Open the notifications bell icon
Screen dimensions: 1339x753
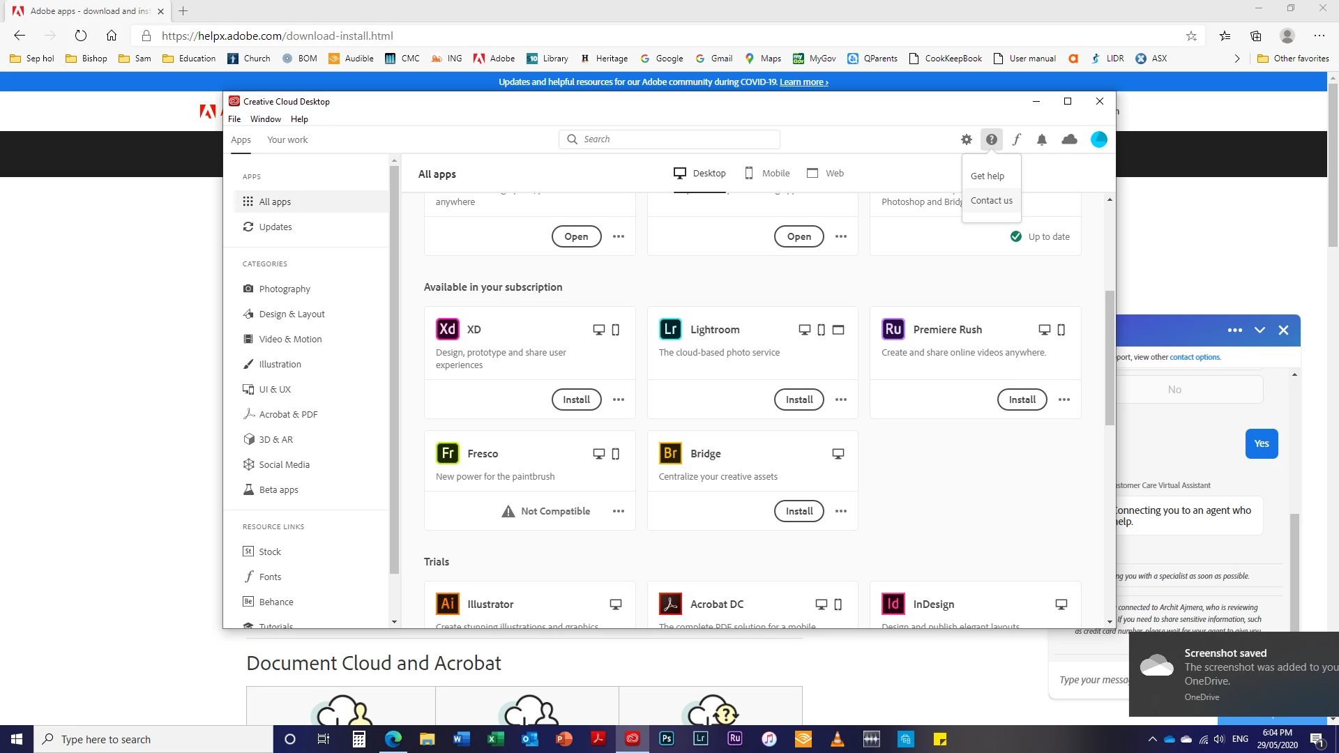coord(1042,139)
